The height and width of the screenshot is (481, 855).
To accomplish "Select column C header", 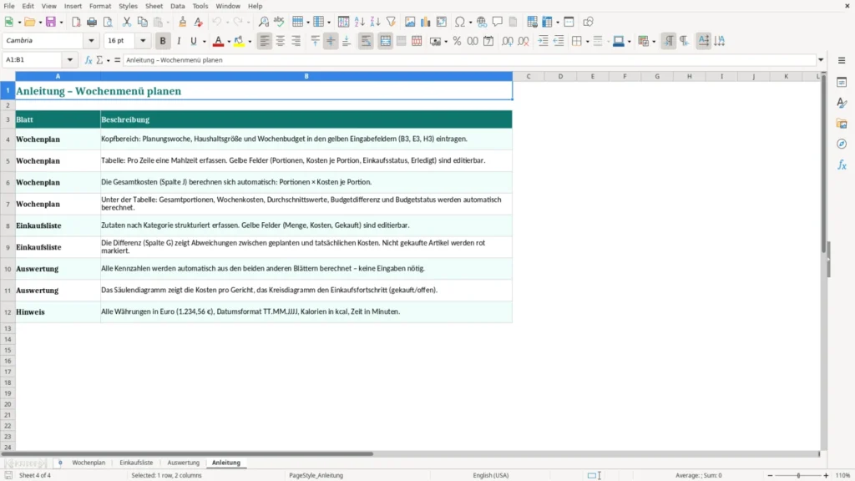I will coord(529,76).
